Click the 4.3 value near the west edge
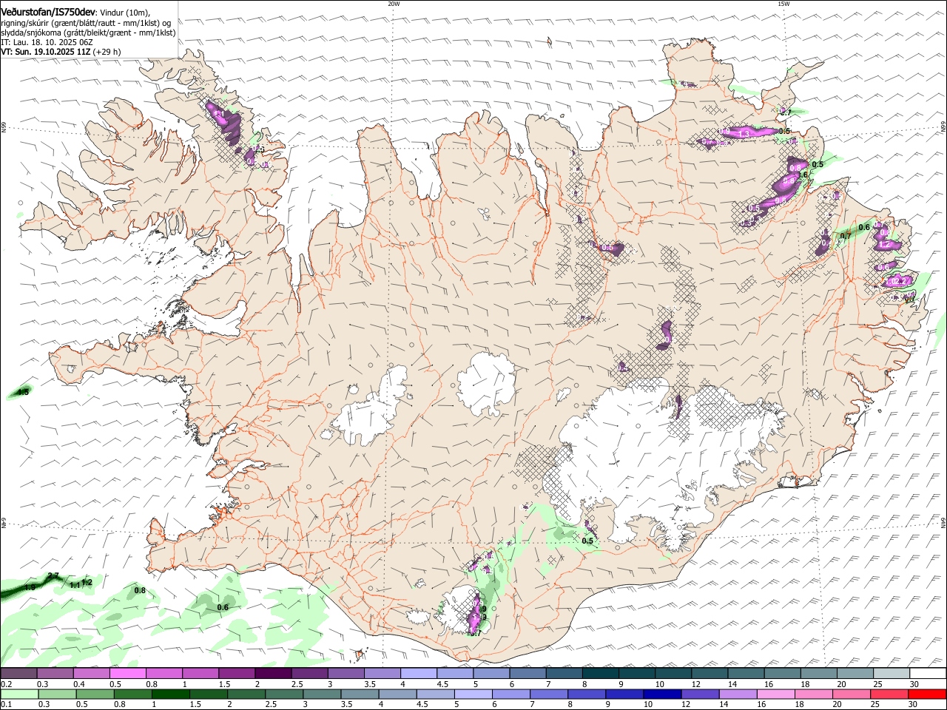 tap(23, 392)
